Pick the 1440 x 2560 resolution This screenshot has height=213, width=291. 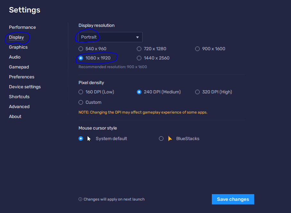(x=139, y=58)
